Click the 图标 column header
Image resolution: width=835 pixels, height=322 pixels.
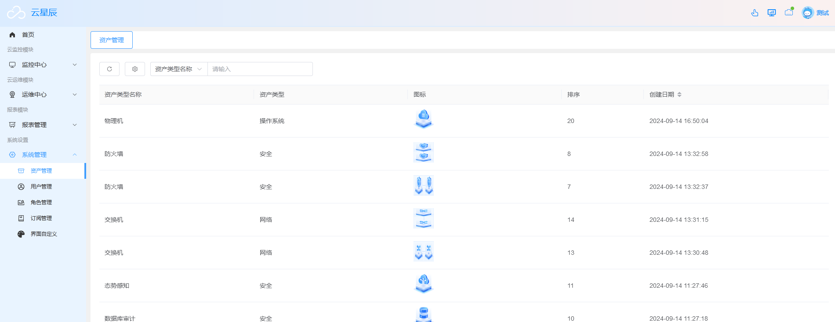420,94
